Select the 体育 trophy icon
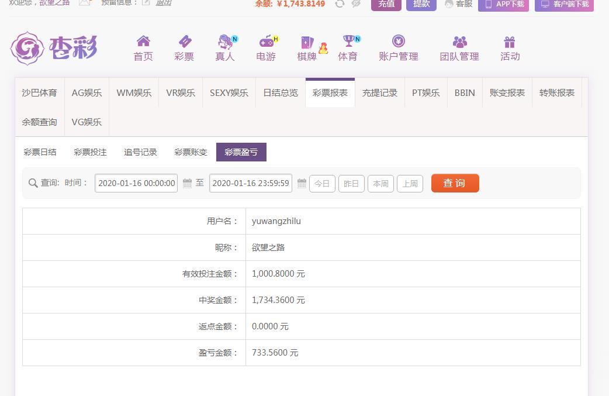609x396 pixels. click(348, 42)
